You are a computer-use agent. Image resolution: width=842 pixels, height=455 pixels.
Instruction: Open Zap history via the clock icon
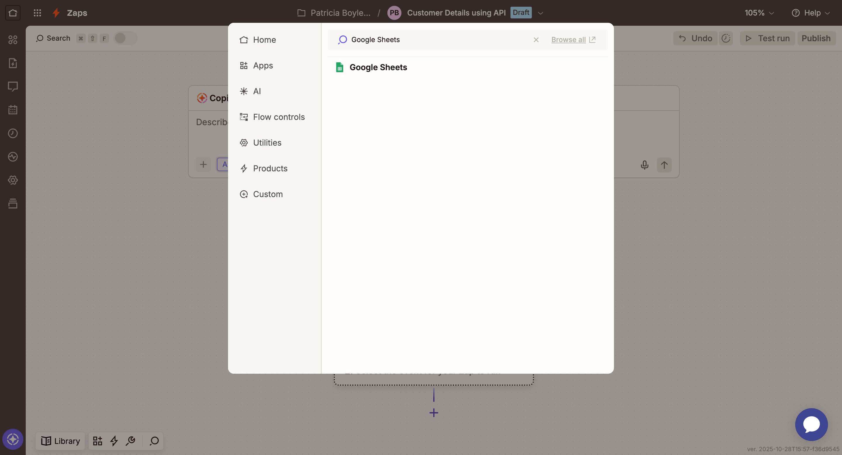(x=13, y=133)
